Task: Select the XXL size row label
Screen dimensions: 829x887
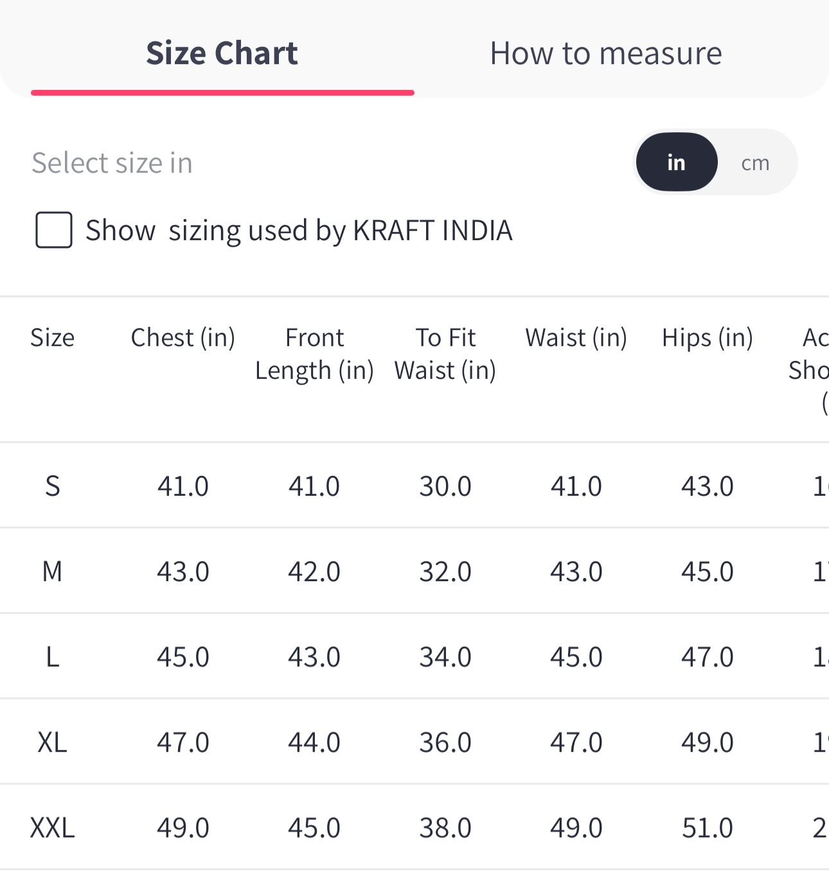Action: pyautogui.click(x=53, y=828)
